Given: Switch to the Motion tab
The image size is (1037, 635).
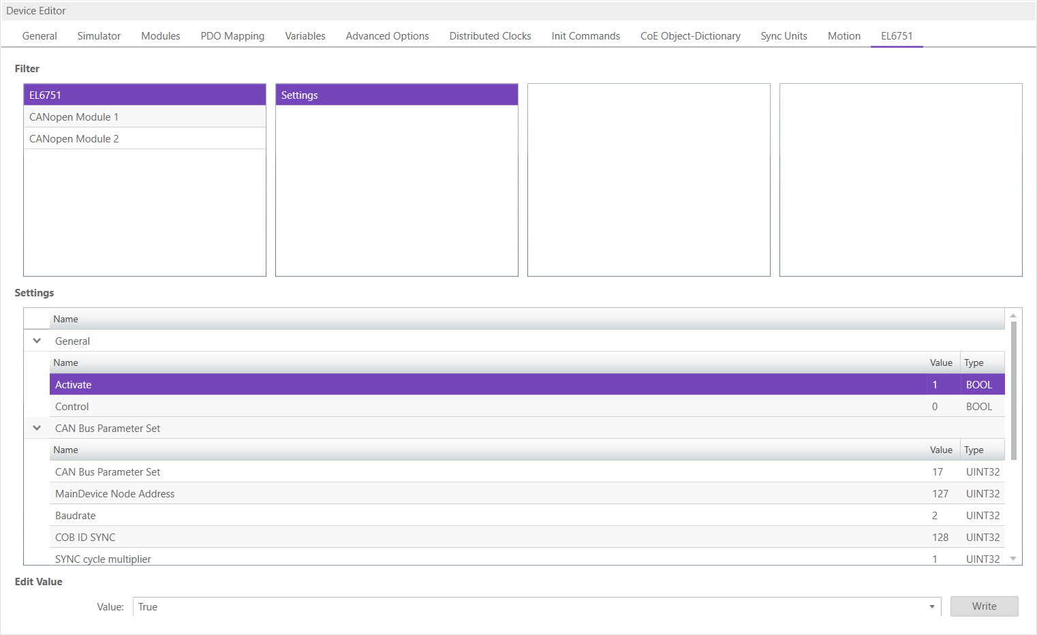Looking at the screenshot, I should tap(843, 36).
